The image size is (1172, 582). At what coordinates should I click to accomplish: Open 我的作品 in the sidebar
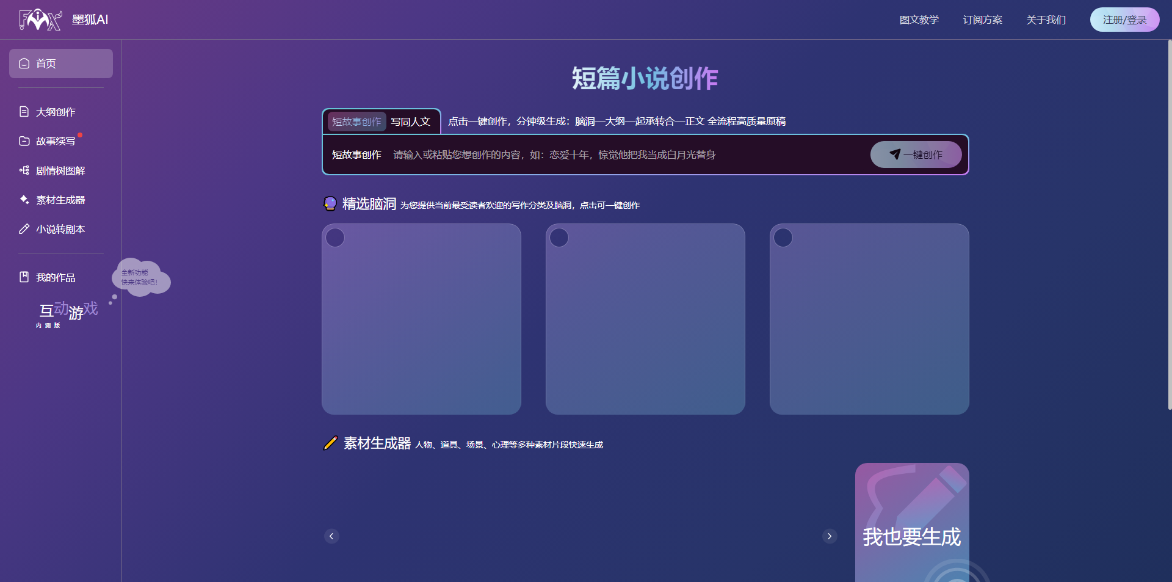61,277
